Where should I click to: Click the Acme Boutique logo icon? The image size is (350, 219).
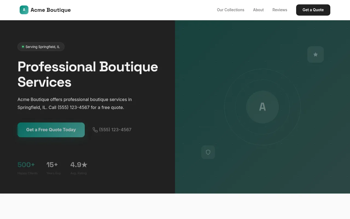tap(24, 10)
